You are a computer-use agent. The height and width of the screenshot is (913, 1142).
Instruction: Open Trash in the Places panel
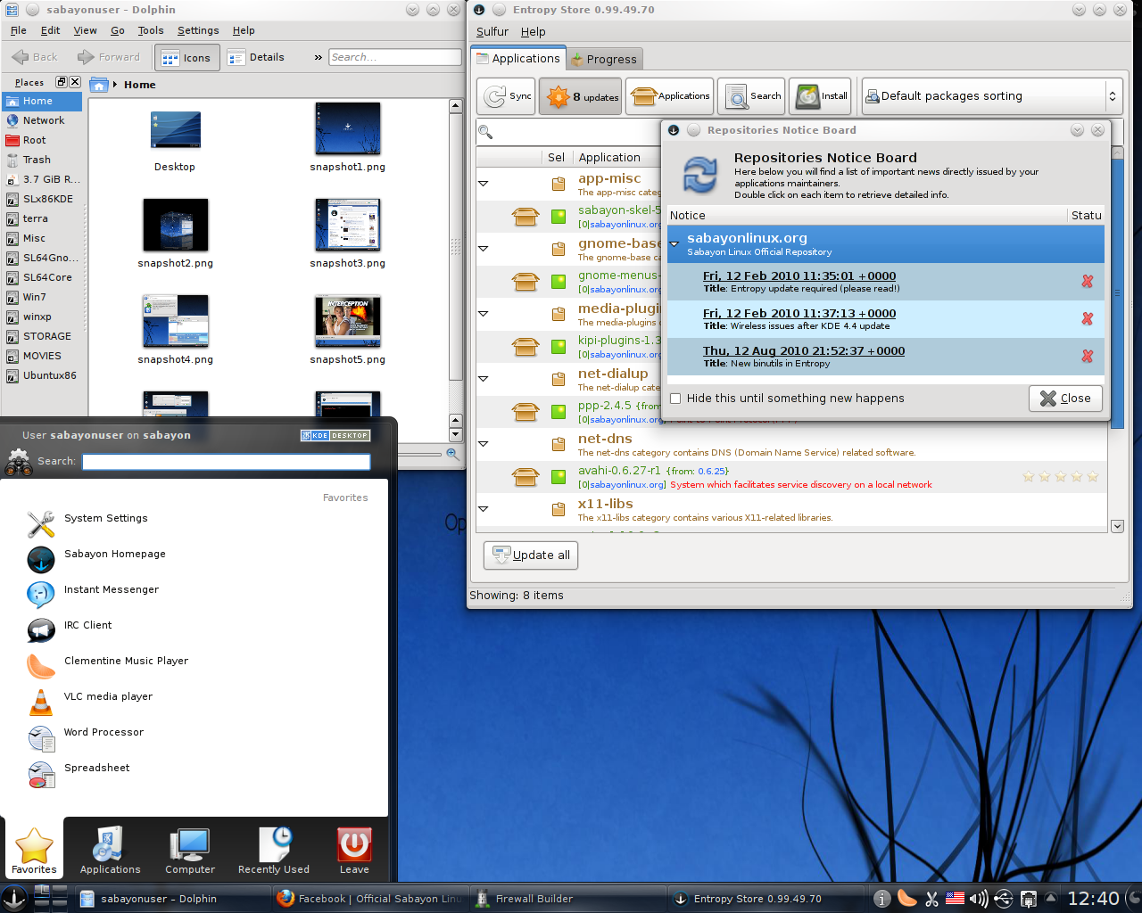click(x=42, y=160)
